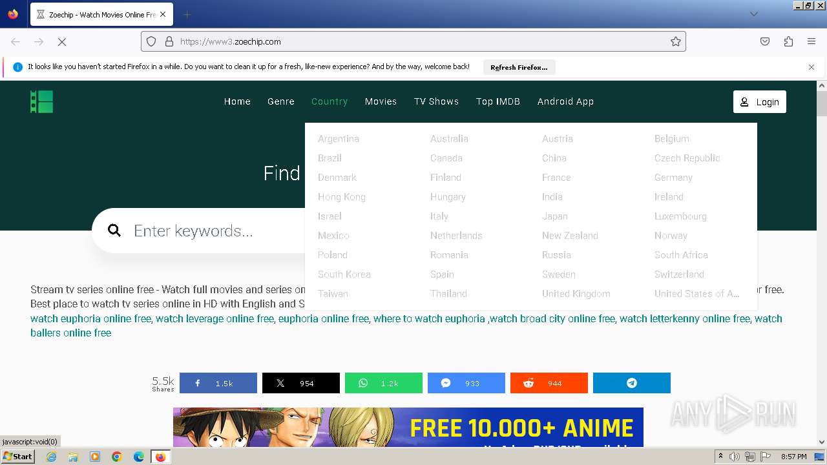
Task: Click the magnifier search icon
Action: [114, 231]
